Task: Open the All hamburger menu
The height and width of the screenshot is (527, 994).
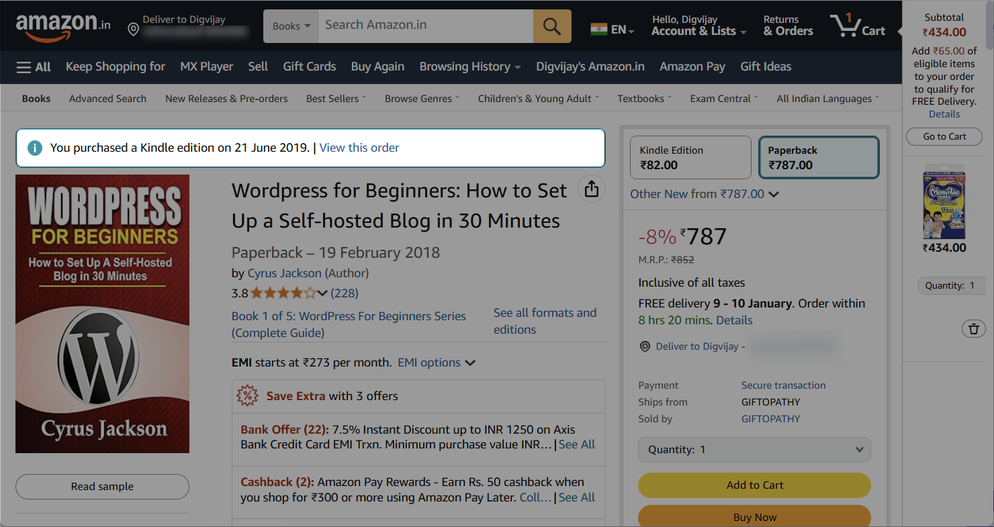Action: (x=24, y=66)
